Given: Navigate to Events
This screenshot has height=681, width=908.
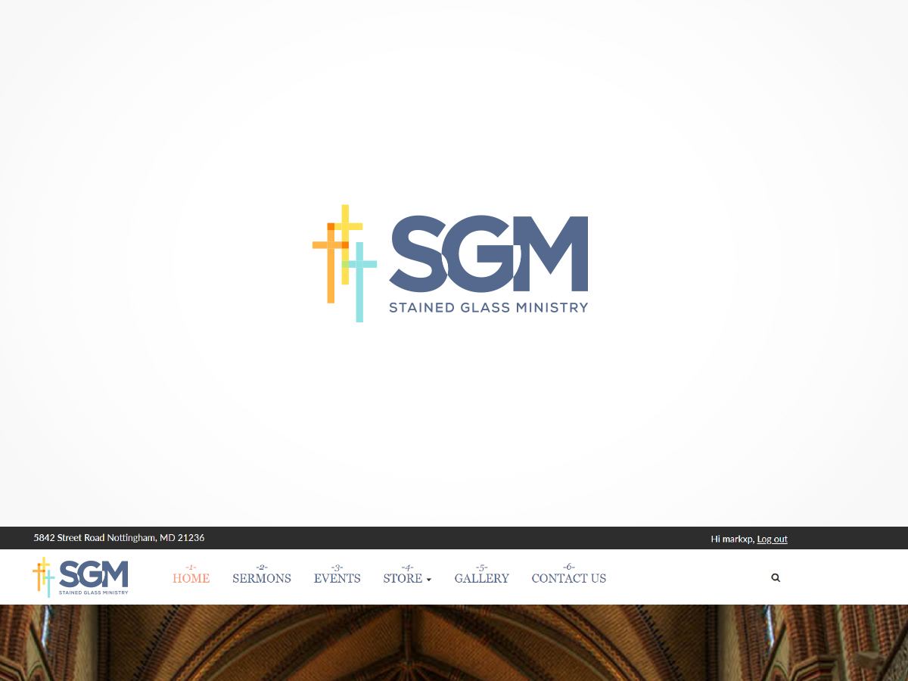Looking at the screenshot, I should point(337,578).
